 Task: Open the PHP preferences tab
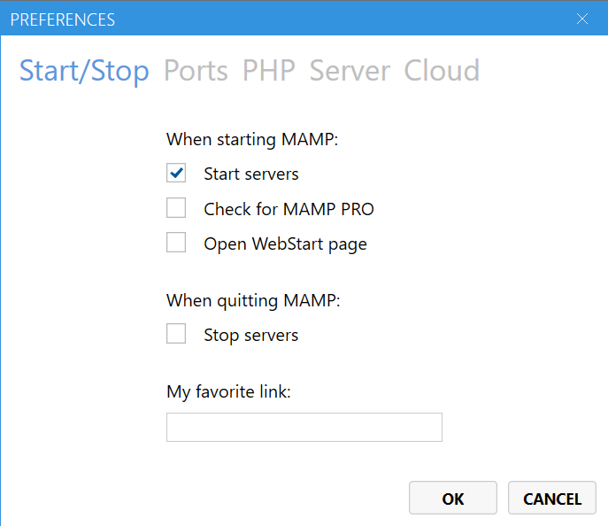point(269,71)
